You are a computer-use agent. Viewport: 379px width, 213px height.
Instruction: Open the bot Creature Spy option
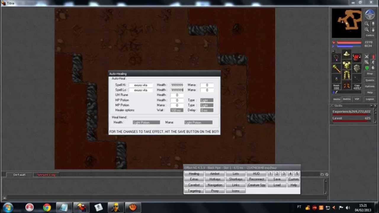tap(256, 185)
